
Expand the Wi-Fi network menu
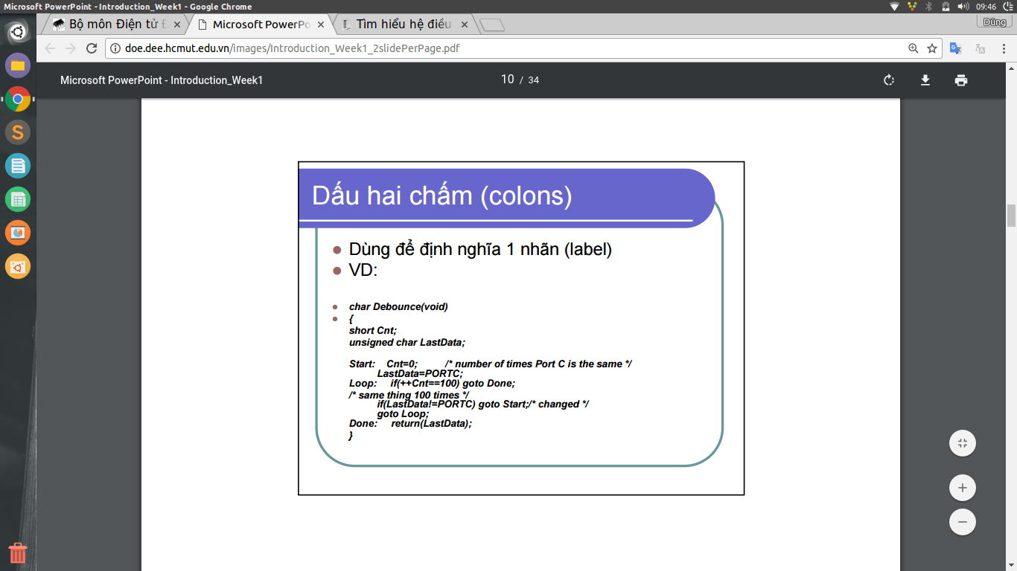(894, 7)
